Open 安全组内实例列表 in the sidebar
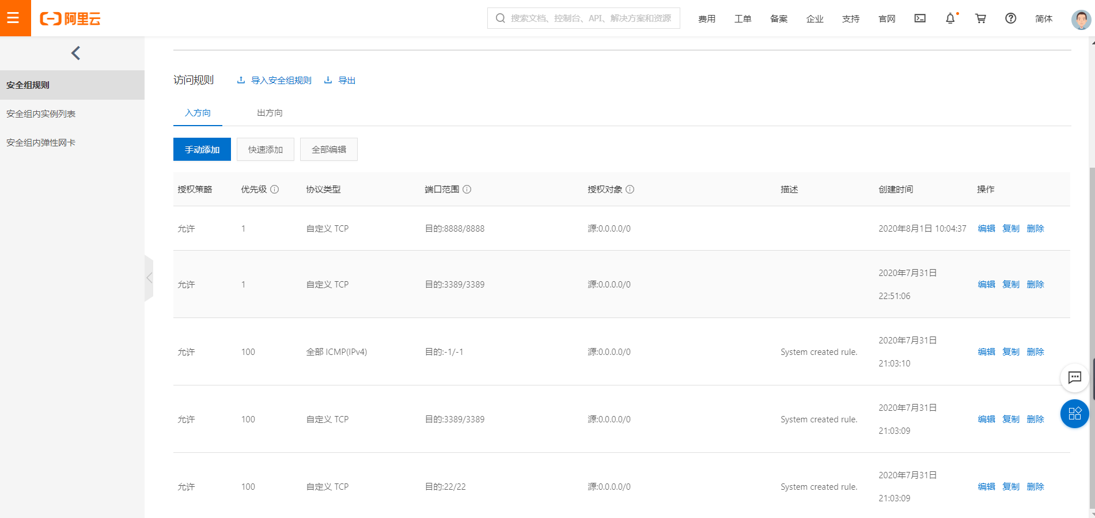 [72, 114]
